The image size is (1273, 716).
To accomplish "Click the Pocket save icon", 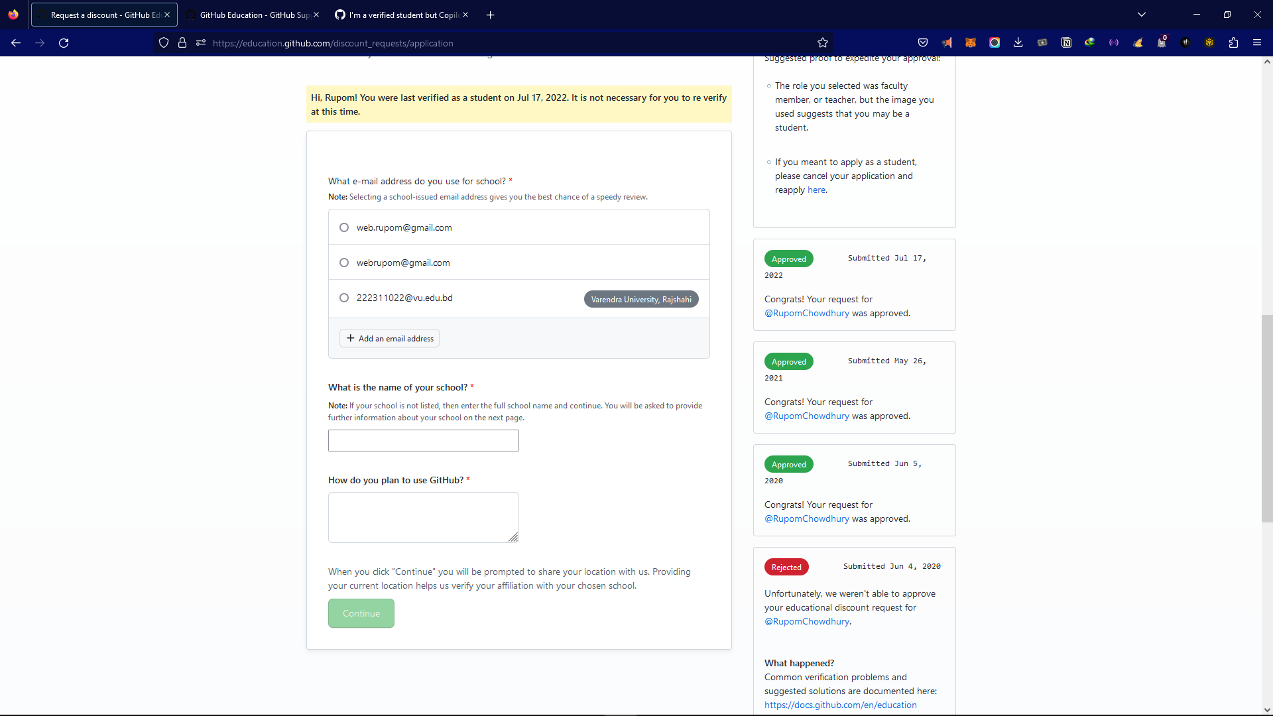I will coord(923,43).
